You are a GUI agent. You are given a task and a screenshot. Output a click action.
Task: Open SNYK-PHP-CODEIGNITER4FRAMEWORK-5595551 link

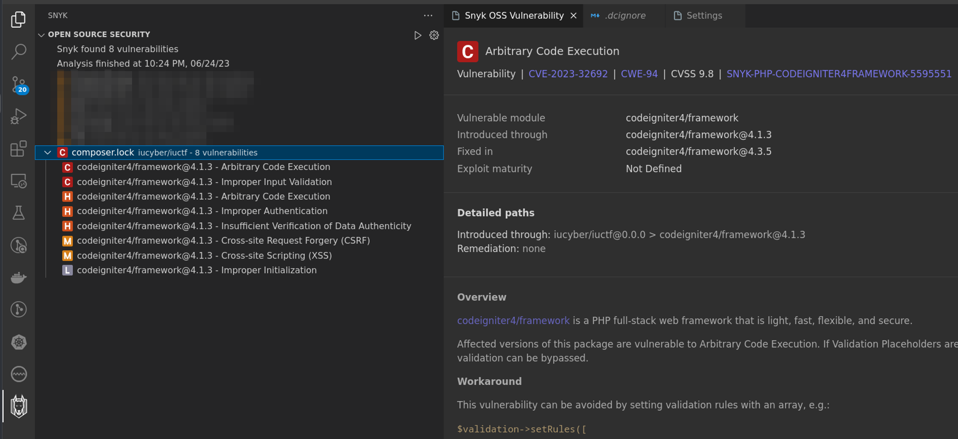click(x=839, y=74)
